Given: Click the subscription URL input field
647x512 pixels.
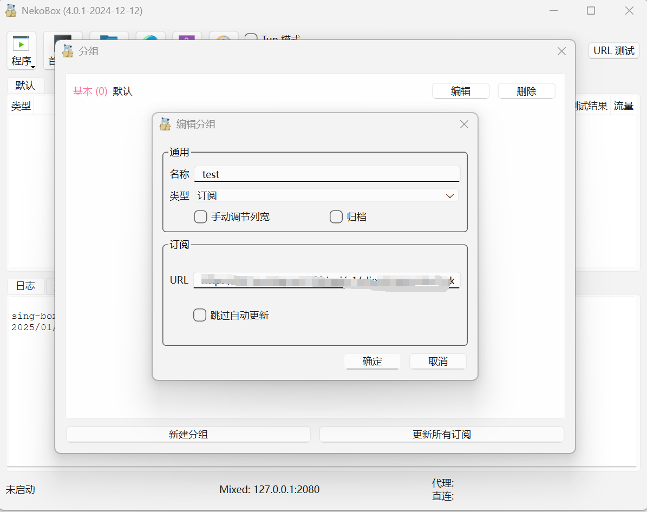Looking at the screenshot, I should pos(327,280).
